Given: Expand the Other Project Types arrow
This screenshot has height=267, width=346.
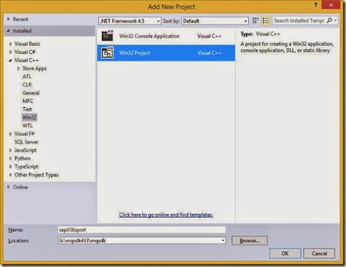Looking at the screenshot, I should pyautogui.click(x=11, y=175).
